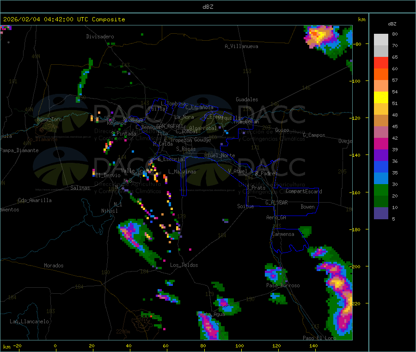416x352 pixels.
Task: Click the Guadales place label
Action: [247, 99]
